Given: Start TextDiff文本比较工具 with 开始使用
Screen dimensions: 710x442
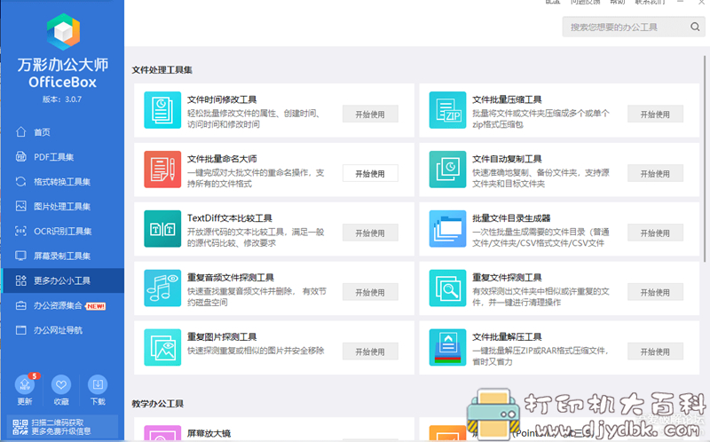Looking at the screenshot, I should (370, 233).
